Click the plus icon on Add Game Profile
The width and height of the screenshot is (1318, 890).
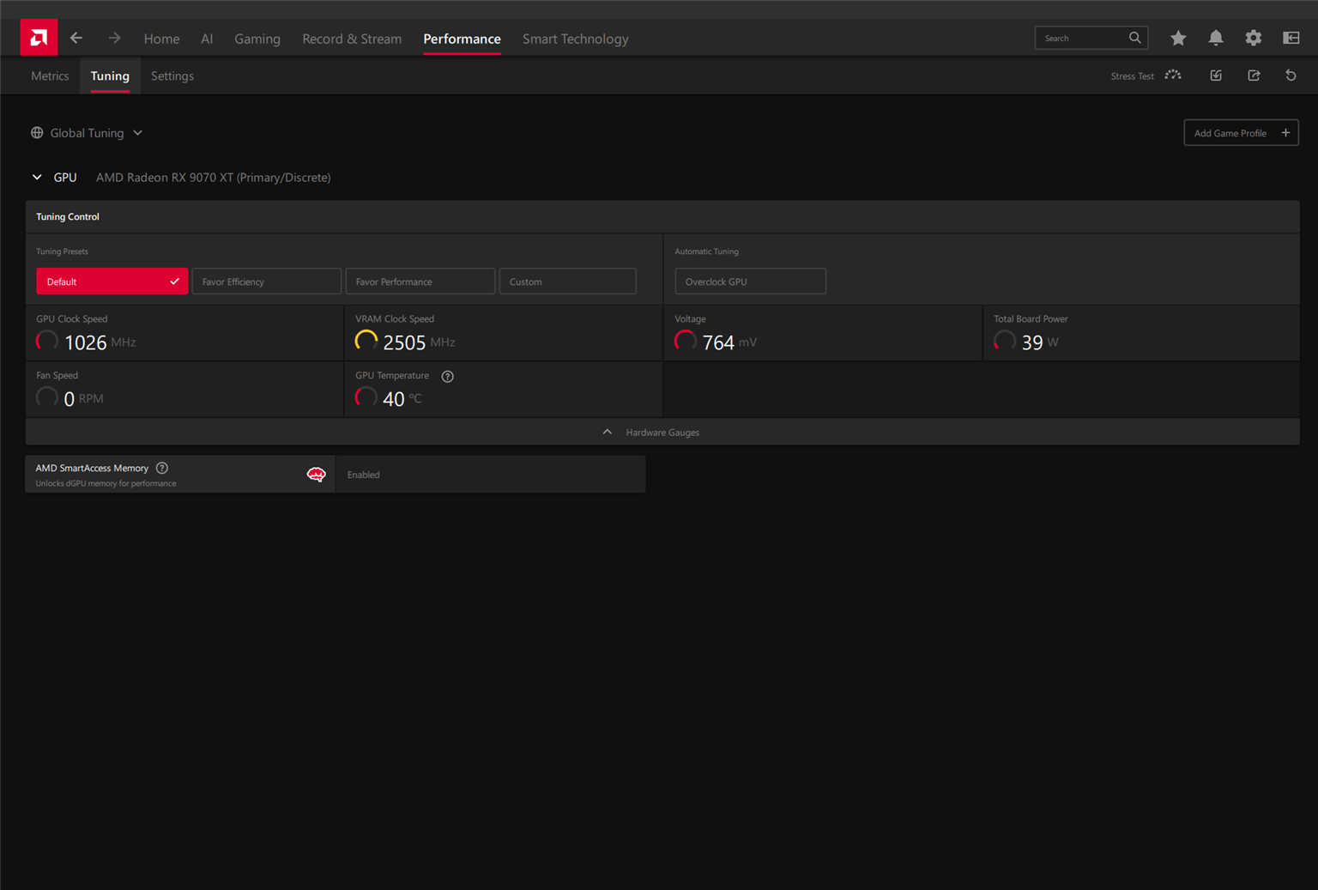pos(1285,133)
